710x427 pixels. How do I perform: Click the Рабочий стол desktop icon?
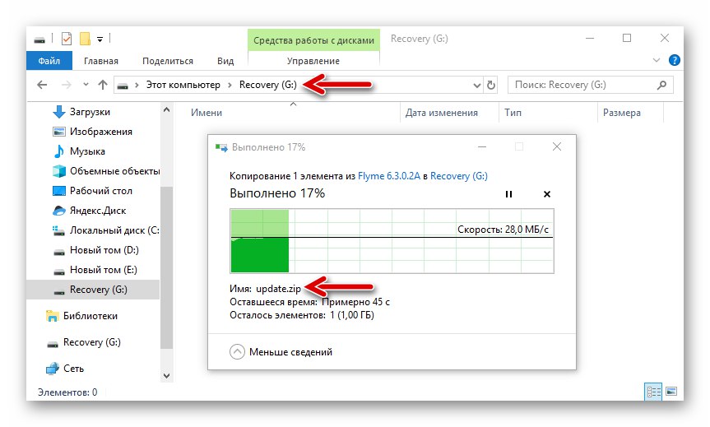point(59,191)
